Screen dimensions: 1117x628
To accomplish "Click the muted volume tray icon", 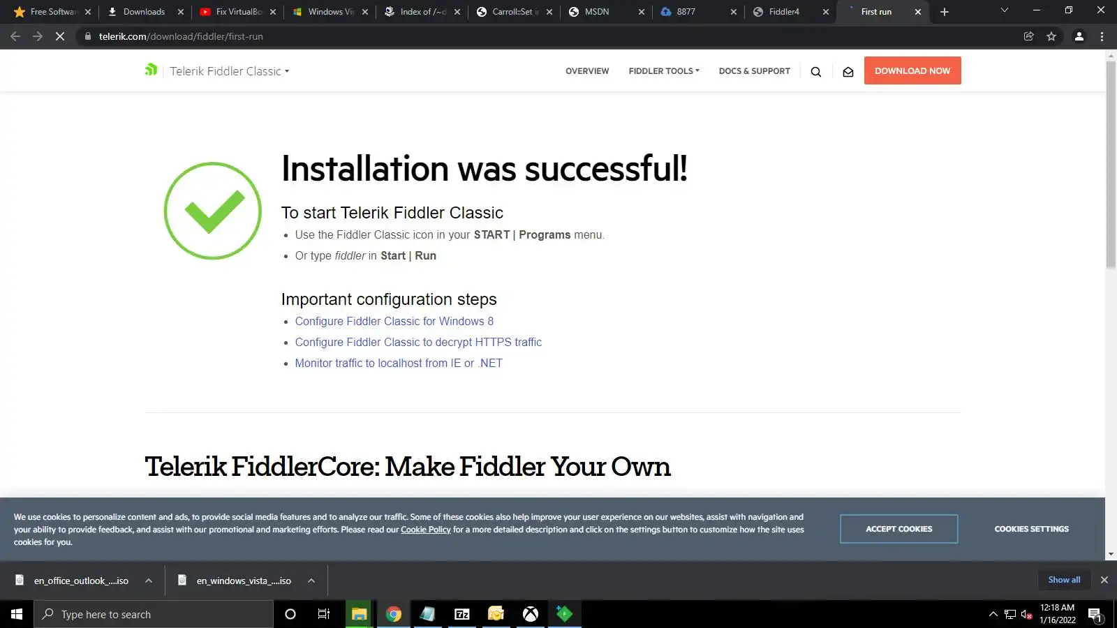I will [x=1026, y=614].
